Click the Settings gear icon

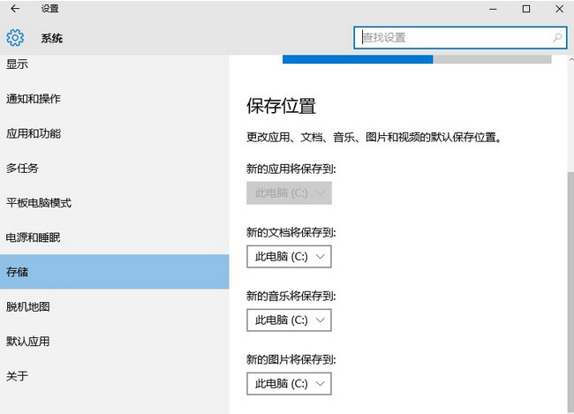[15, 38]
